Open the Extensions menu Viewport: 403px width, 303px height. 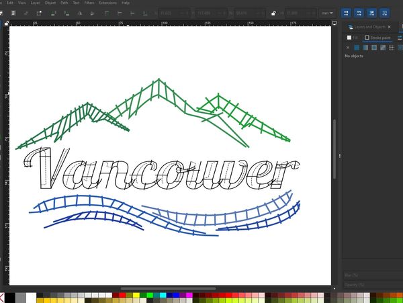107,3
